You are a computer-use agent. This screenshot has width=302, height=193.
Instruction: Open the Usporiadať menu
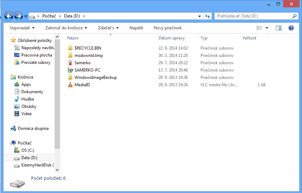(22, 28)
